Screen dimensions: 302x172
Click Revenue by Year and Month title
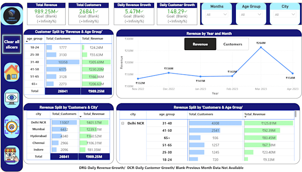[x=209, y=34]
